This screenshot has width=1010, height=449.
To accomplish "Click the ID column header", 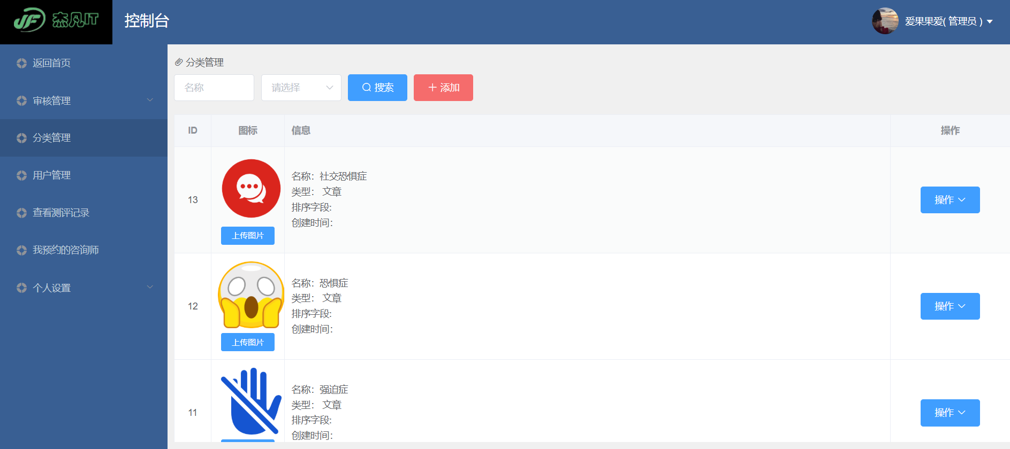I will click(x=193, y=130).
